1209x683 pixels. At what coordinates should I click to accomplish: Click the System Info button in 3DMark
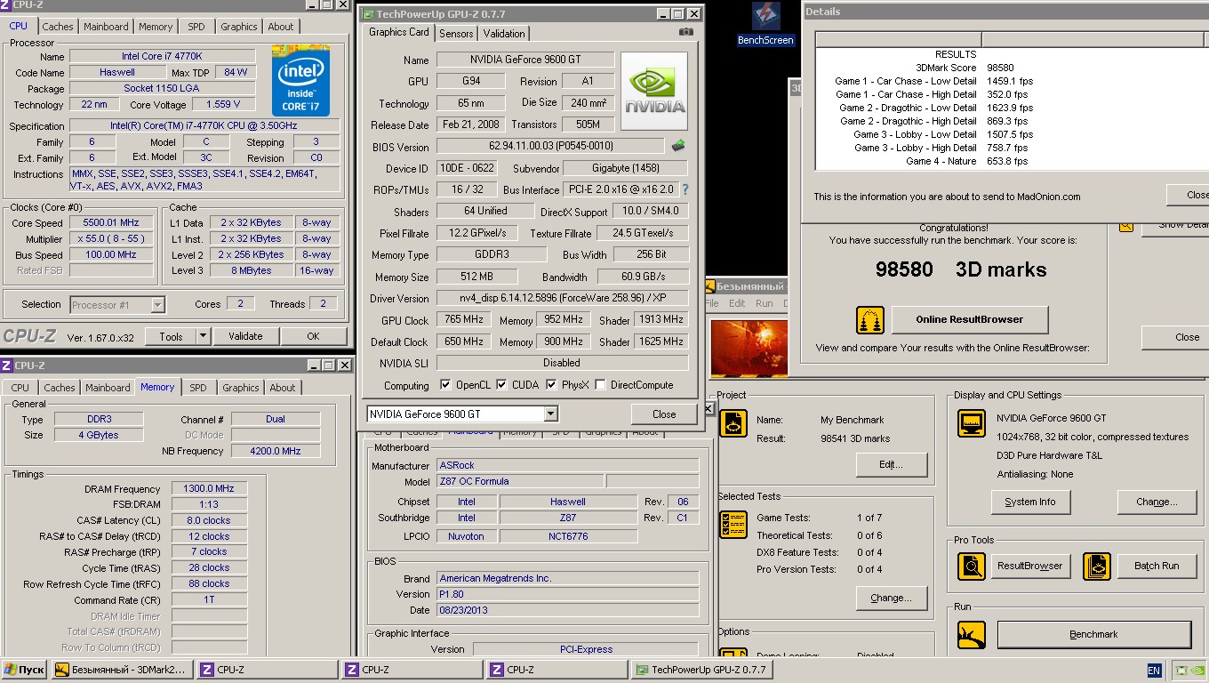pos(1030,502)
